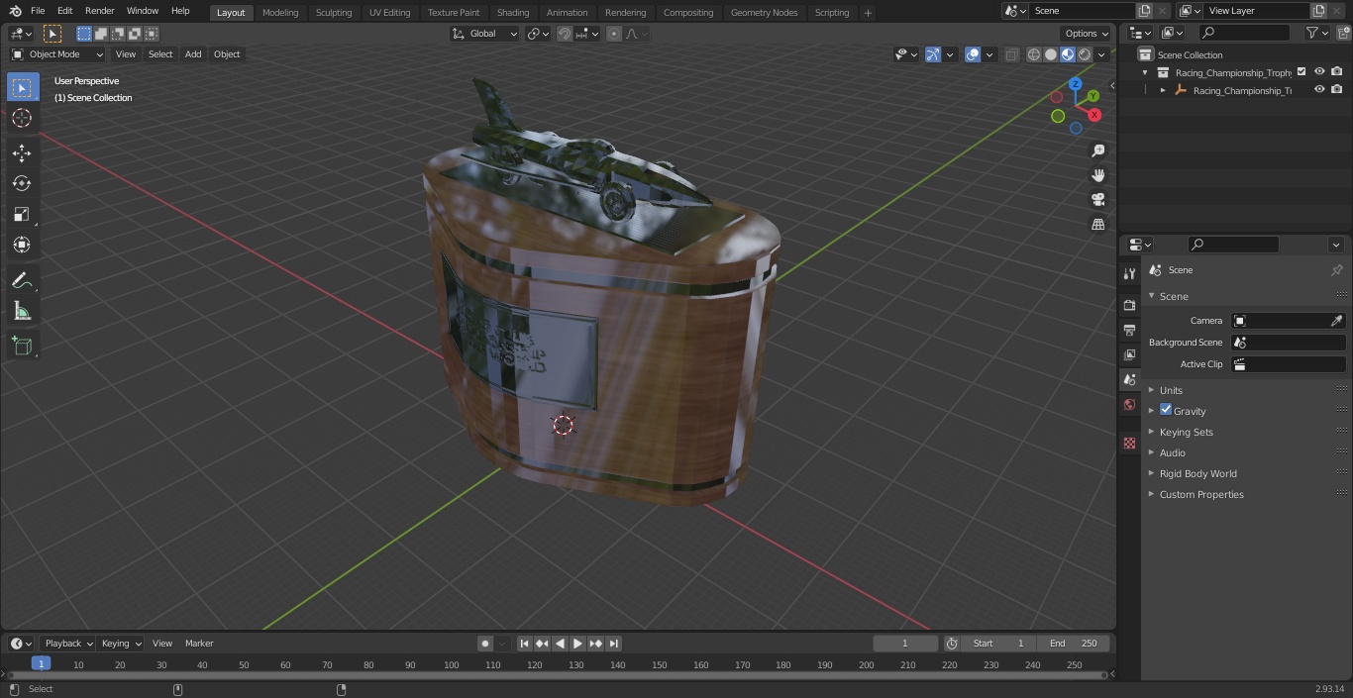Select the Annotate tool

point(22,280)
